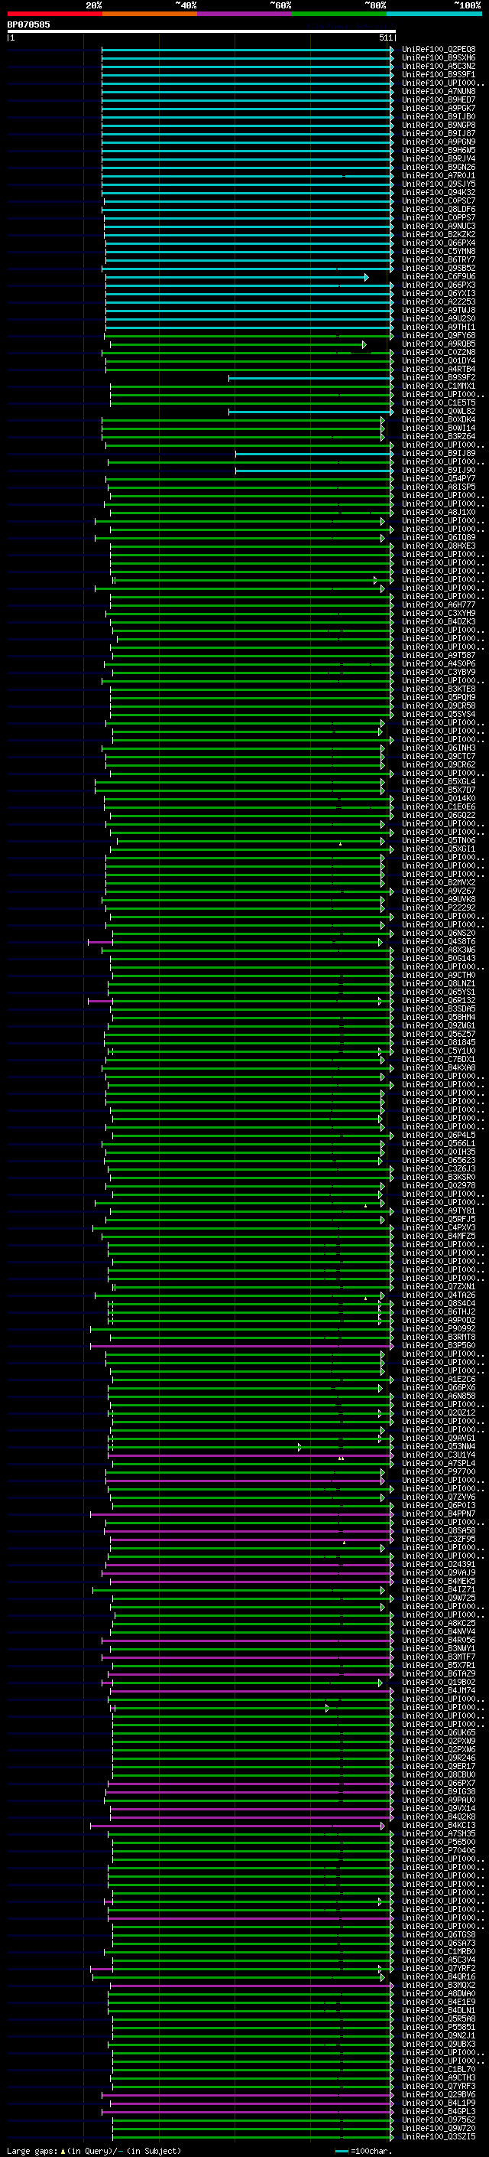489x2157 pixels.
Task: Select hit label UniRef100_A2Z253
Action: 439,301
